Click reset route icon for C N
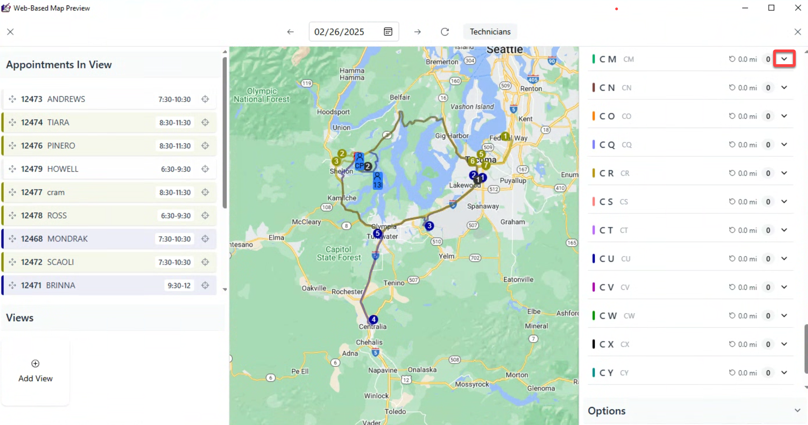Viewport: 808px width, 425px height. (732, 88)
